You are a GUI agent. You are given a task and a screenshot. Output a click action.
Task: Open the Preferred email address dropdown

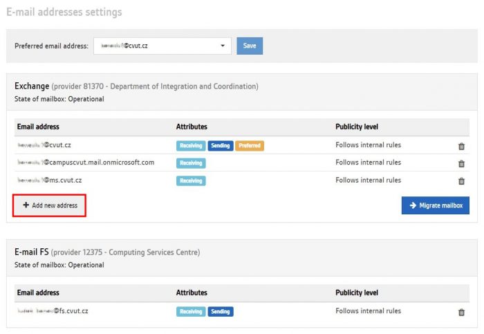(162, 46)
